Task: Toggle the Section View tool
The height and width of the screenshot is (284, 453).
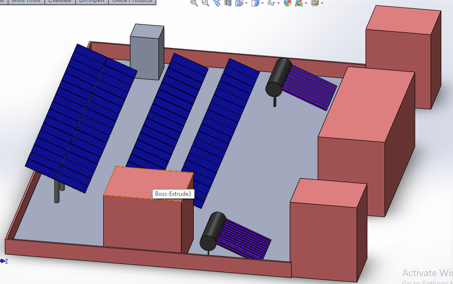Action: (228, 2)
